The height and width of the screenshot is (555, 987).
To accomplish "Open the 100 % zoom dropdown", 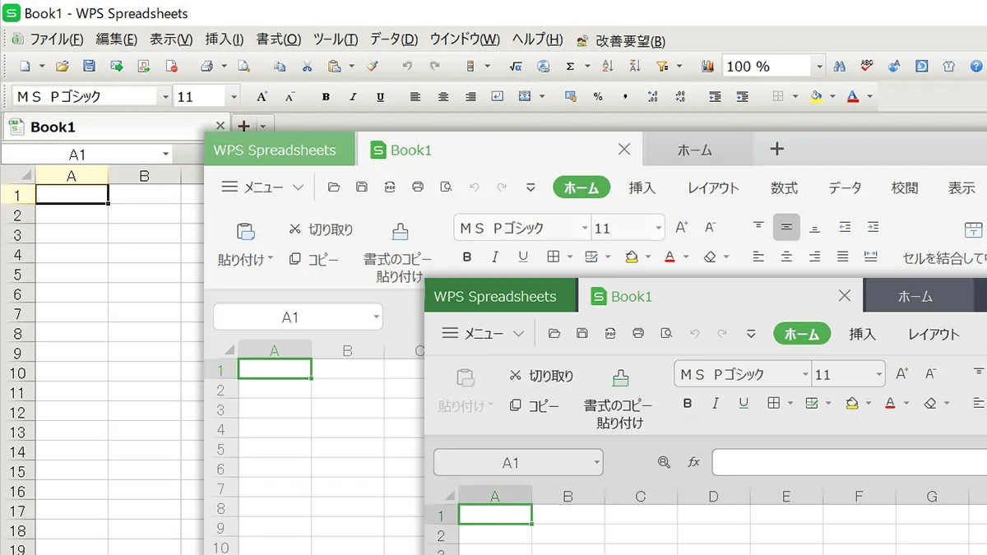I will tap(819, 67).
